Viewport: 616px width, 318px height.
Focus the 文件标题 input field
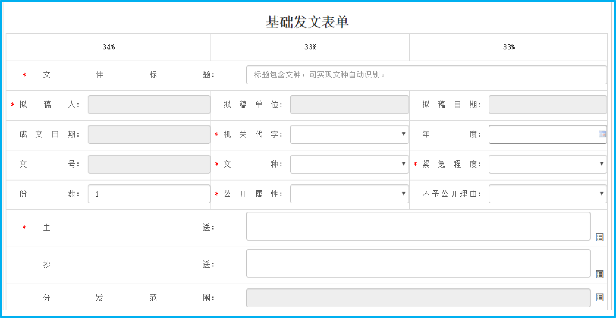pos(427,75)
